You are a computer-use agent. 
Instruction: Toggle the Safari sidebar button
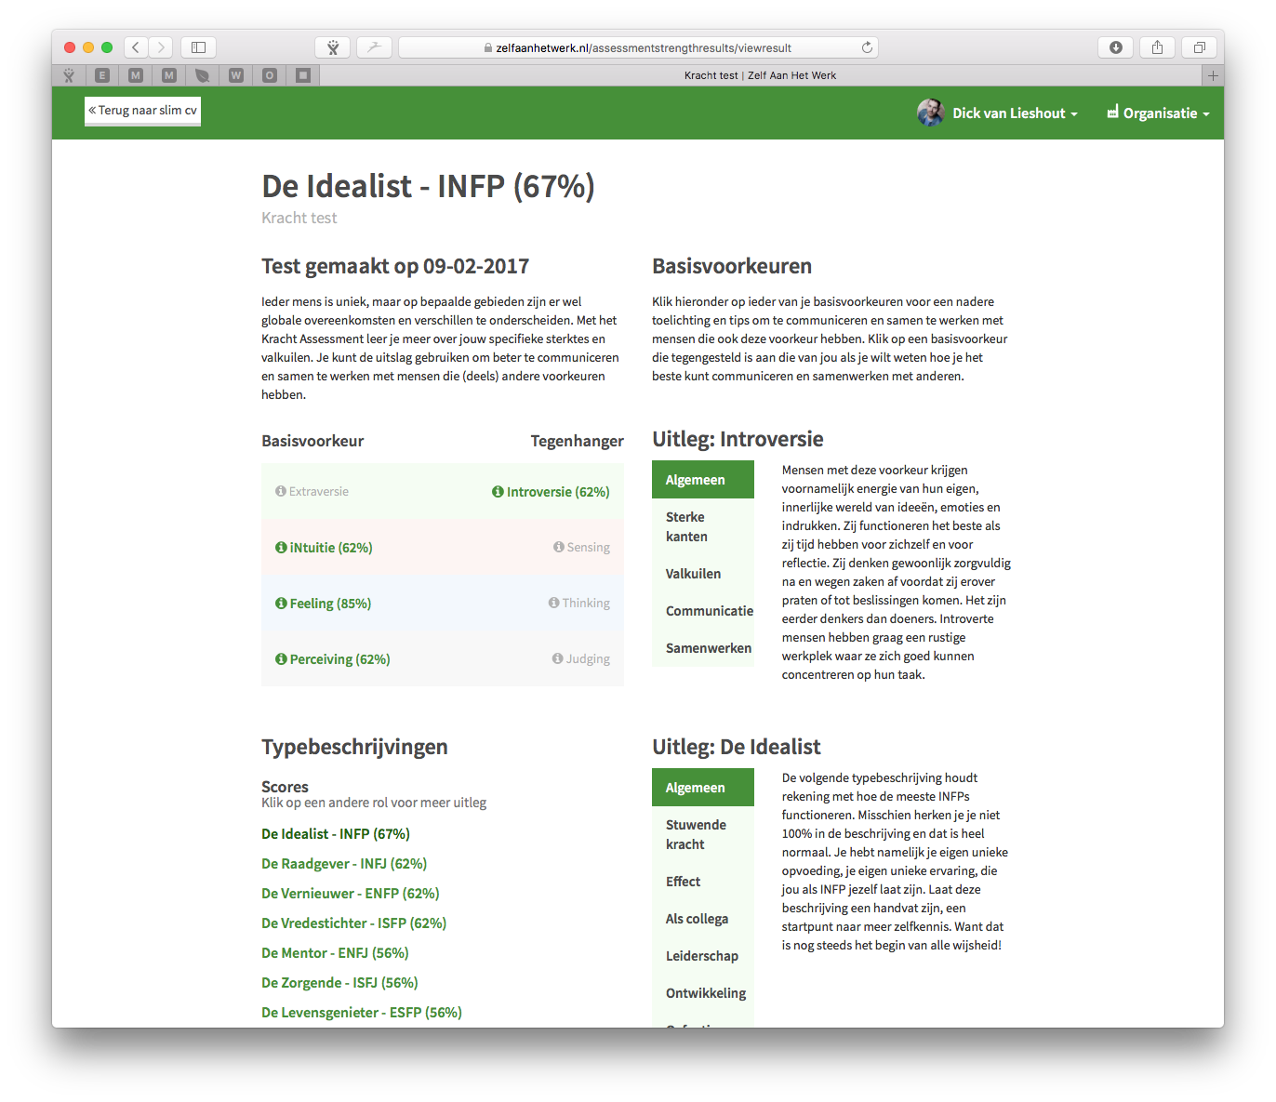(198, 47)
